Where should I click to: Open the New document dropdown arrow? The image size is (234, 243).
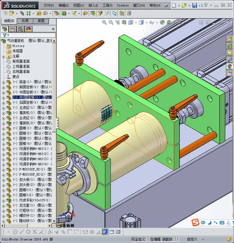pos(179,6)
